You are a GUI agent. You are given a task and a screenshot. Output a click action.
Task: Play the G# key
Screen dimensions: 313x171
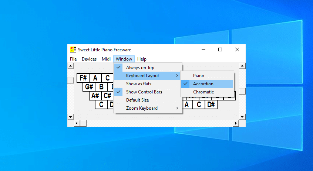click(x=89, y=87)
